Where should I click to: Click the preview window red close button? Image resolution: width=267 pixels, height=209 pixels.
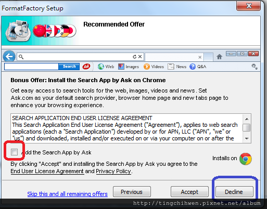[253, 54]
